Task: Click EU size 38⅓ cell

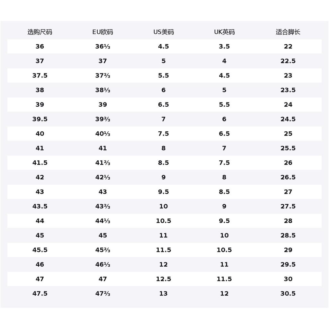Action: [x=102, y=90]
